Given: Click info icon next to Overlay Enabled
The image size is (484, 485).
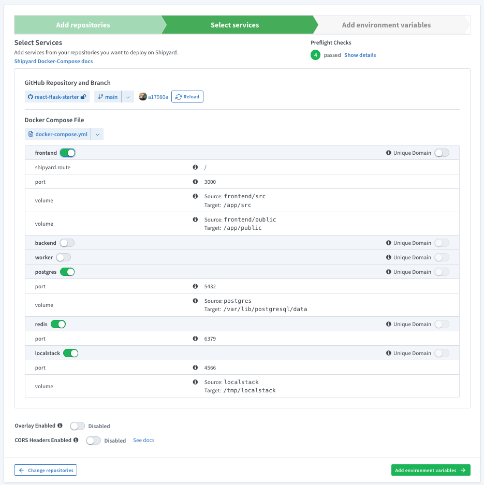Looking at the screenshot, I should pos(60,425).
